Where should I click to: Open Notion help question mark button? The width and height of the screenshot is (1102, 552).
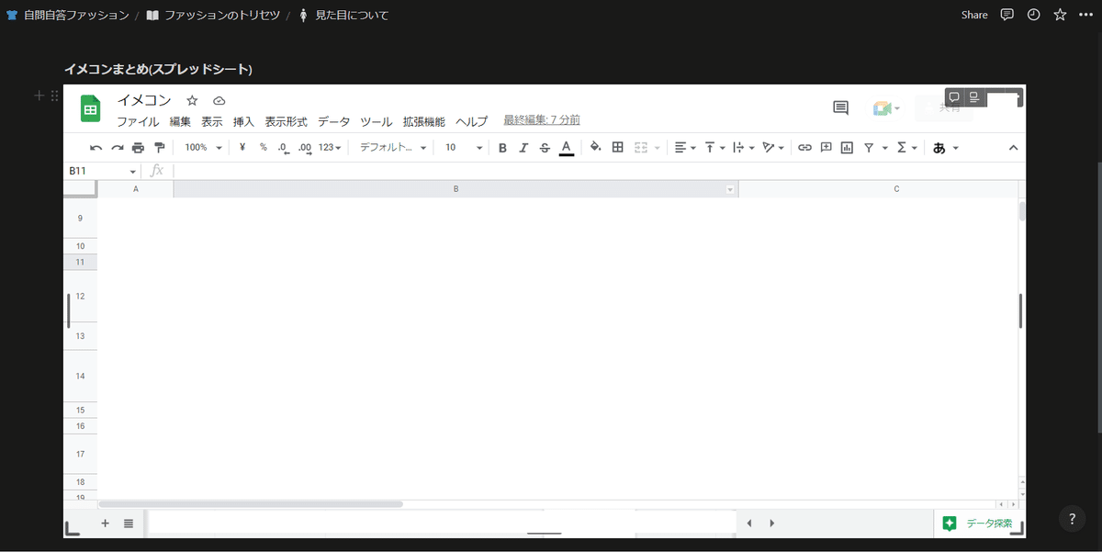click(1072, 519)
